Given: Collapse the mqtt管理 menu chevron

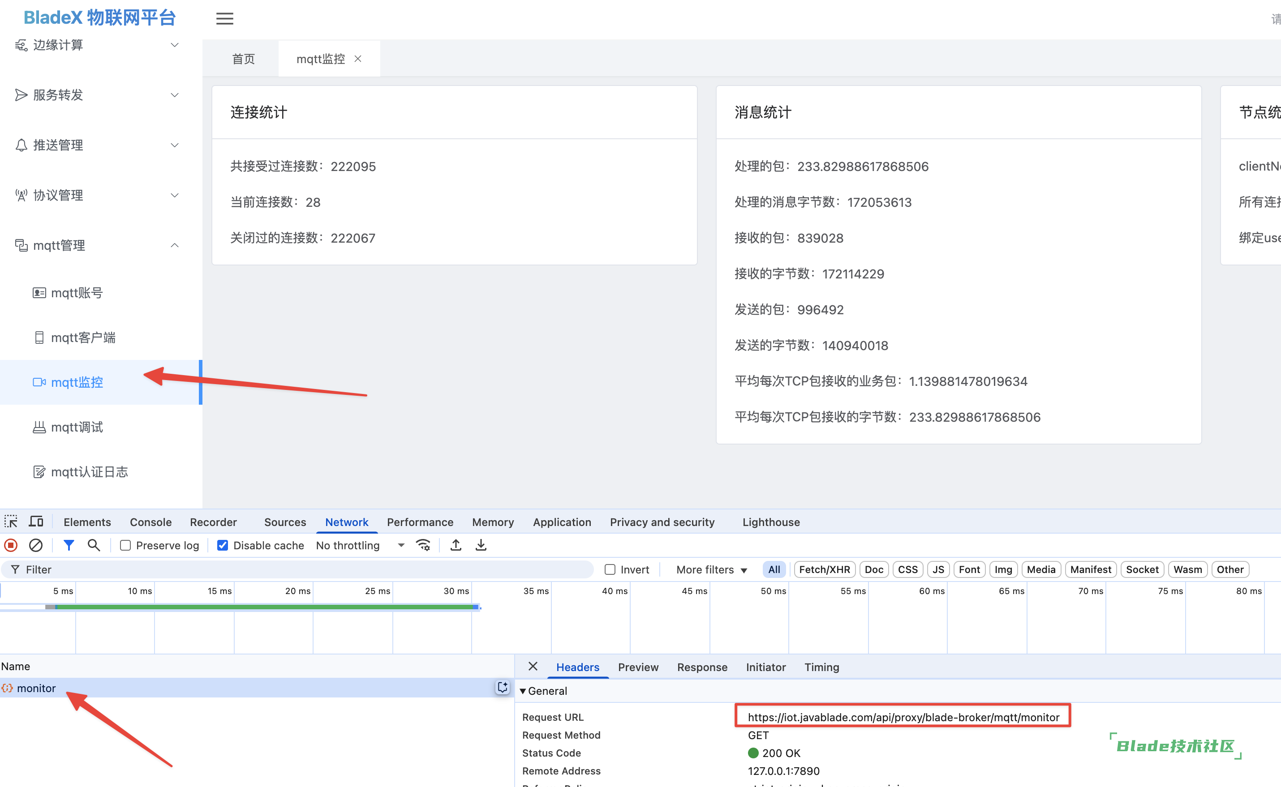Looking at the screenshot, I should [175, 245].
